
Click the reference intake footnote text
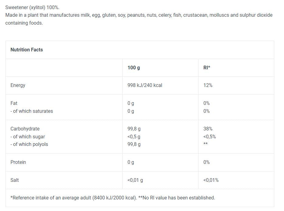(x=113, y=198)
